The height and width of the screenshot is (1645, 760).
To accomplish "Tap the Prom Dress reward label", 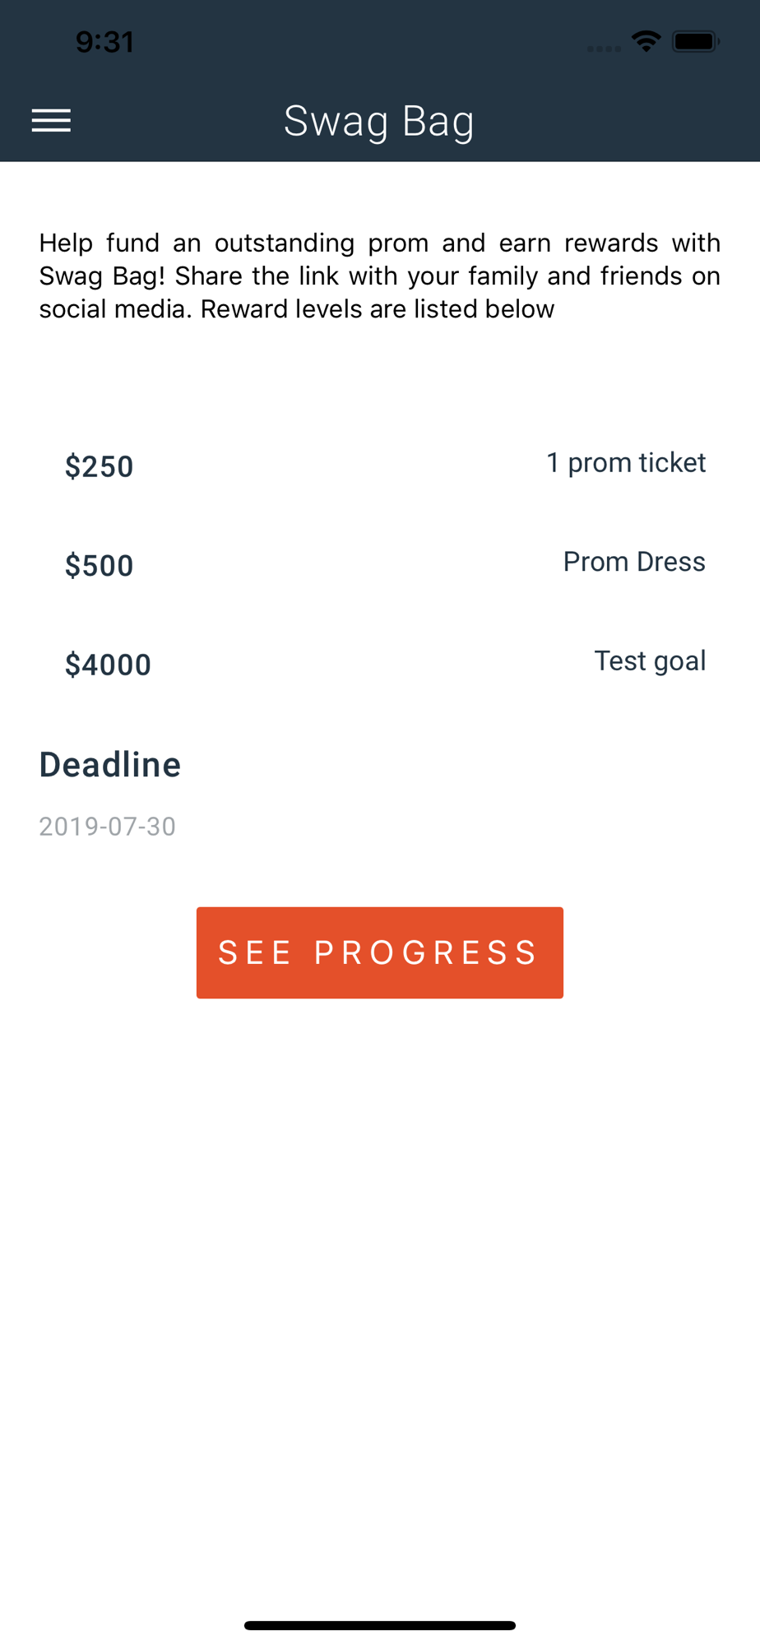I will coord(633,562).
